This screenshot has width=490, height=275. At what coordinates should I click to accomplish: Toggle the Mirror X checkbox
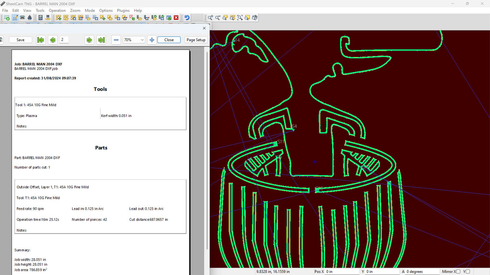click(458, 271)
